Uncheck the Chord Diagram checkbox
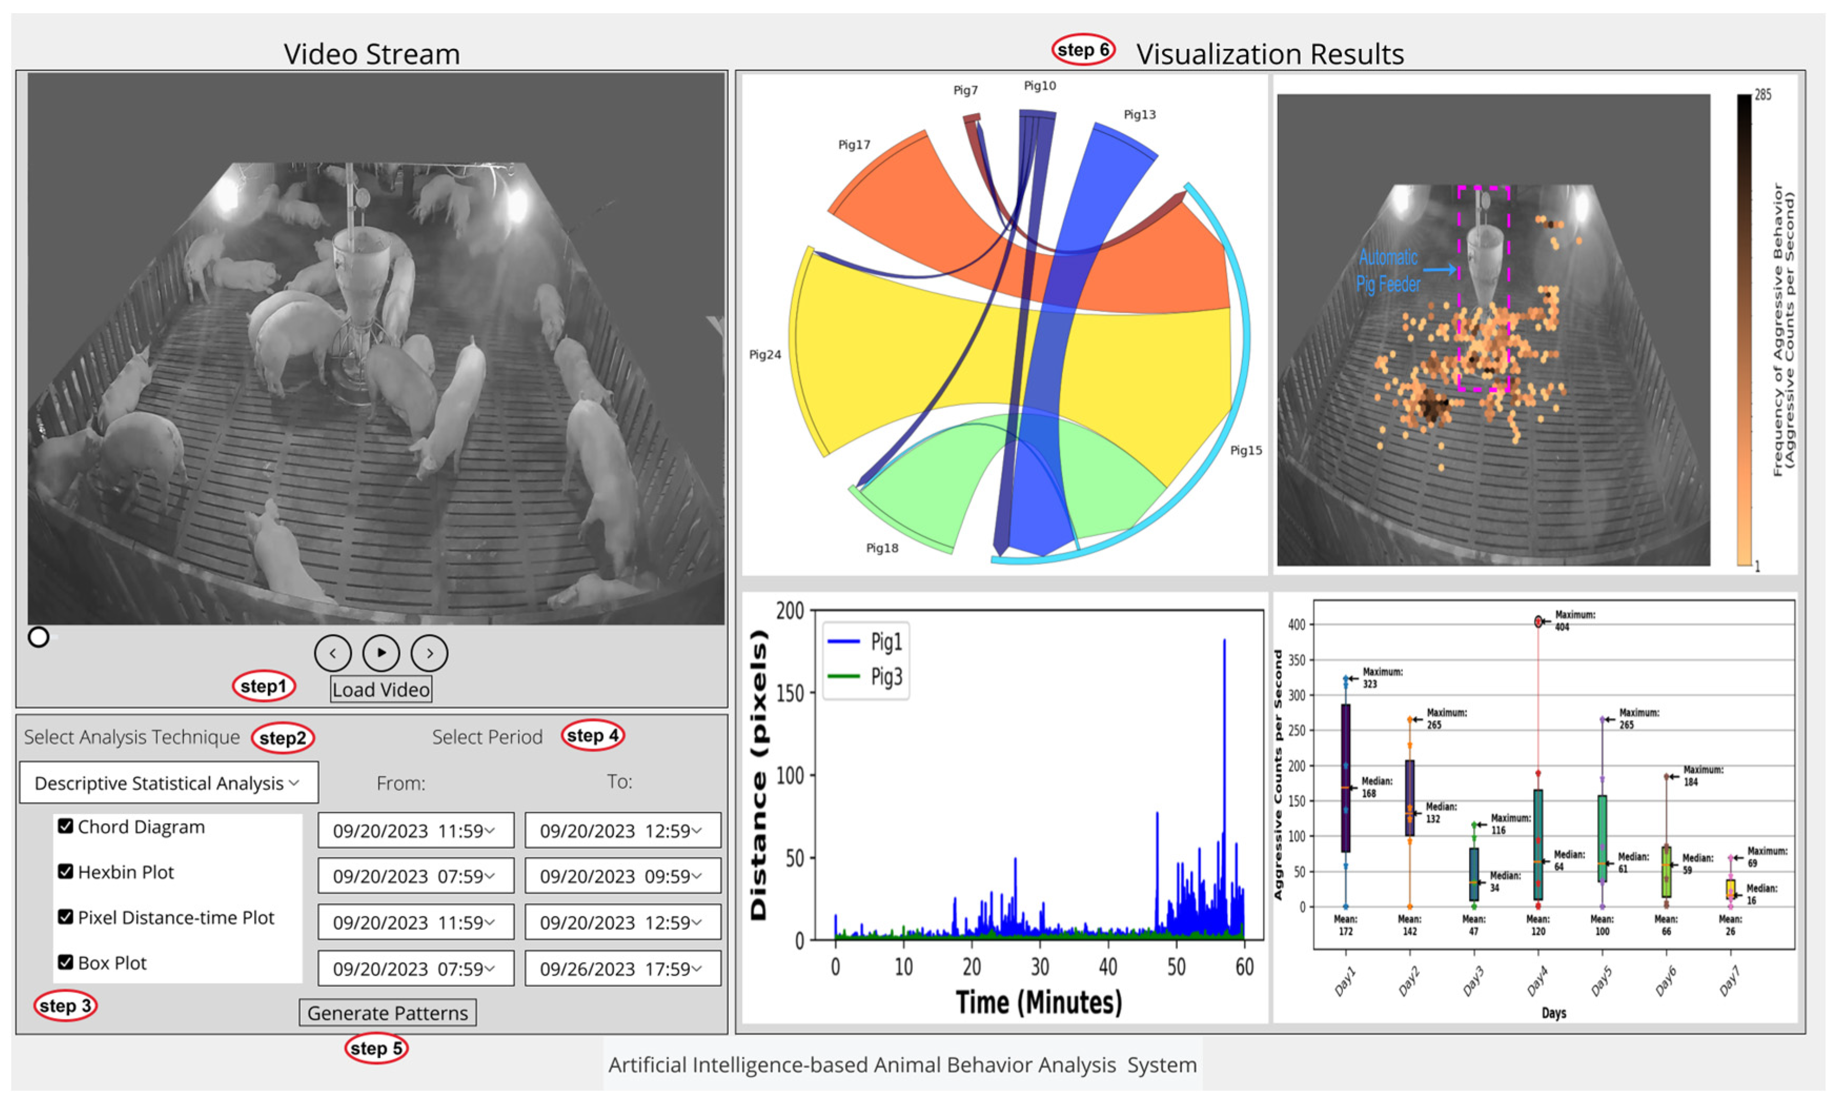This screenshot has width=1836, height=1104. pos(65,826)
